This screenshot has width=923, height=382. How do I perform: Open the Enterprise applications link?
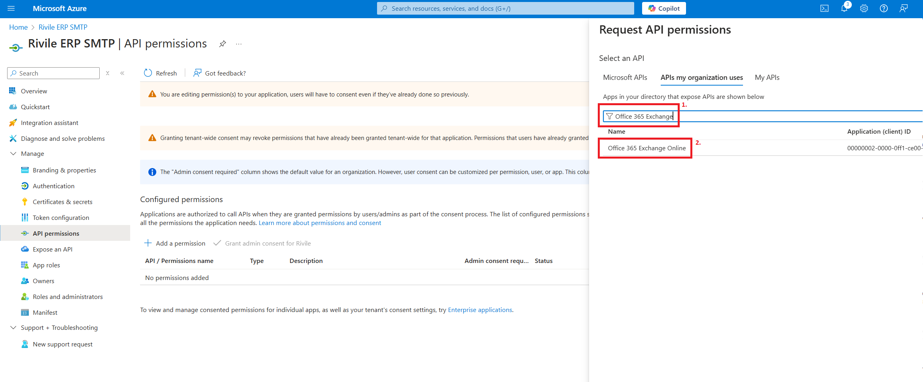click(x=480, y=310)
